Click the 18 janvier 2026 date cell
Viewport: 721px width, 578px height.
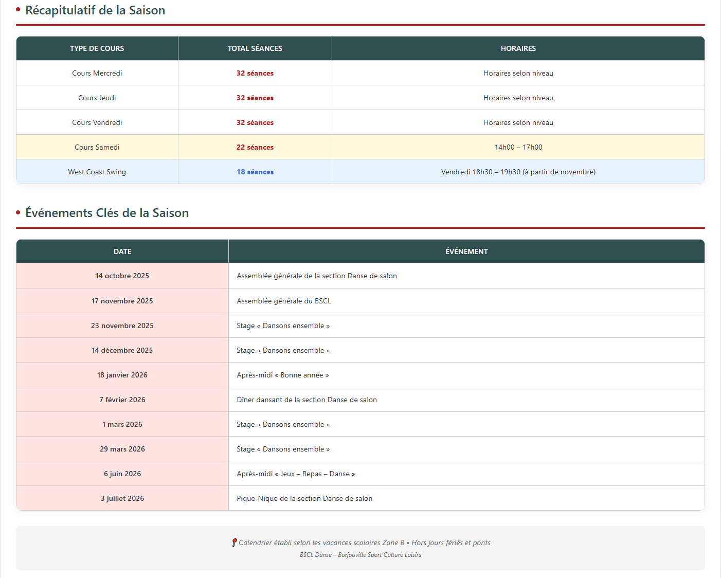pyautogui.click(x=122, y=375)
